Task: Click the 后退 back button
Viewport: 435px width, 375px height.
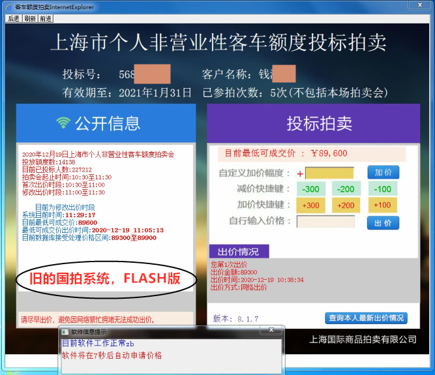Action: (x=14, y=18)
